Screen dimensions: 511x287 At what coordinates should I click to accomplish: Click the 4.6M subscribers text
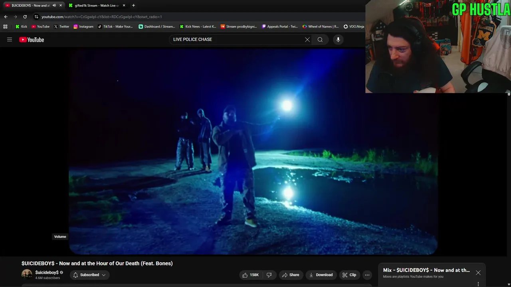[x=48, y=278]
